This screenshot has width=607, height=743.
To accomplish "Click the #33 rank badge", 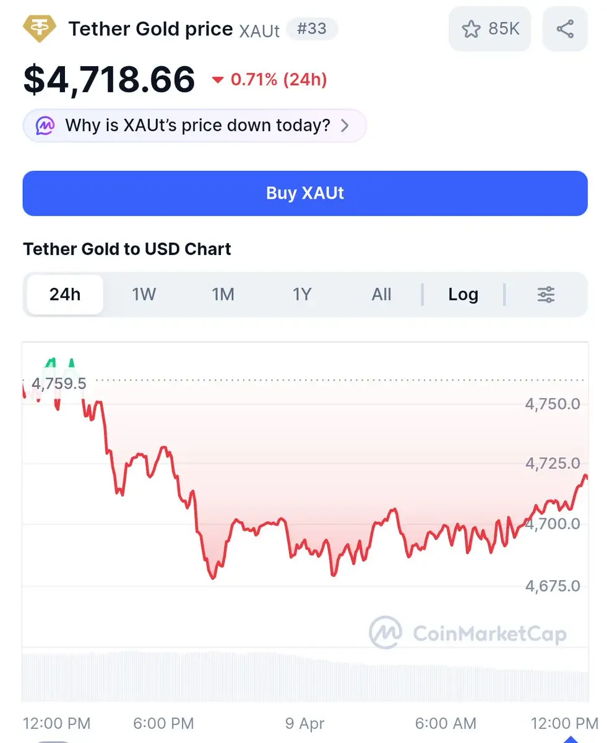I will click(312, 28).
